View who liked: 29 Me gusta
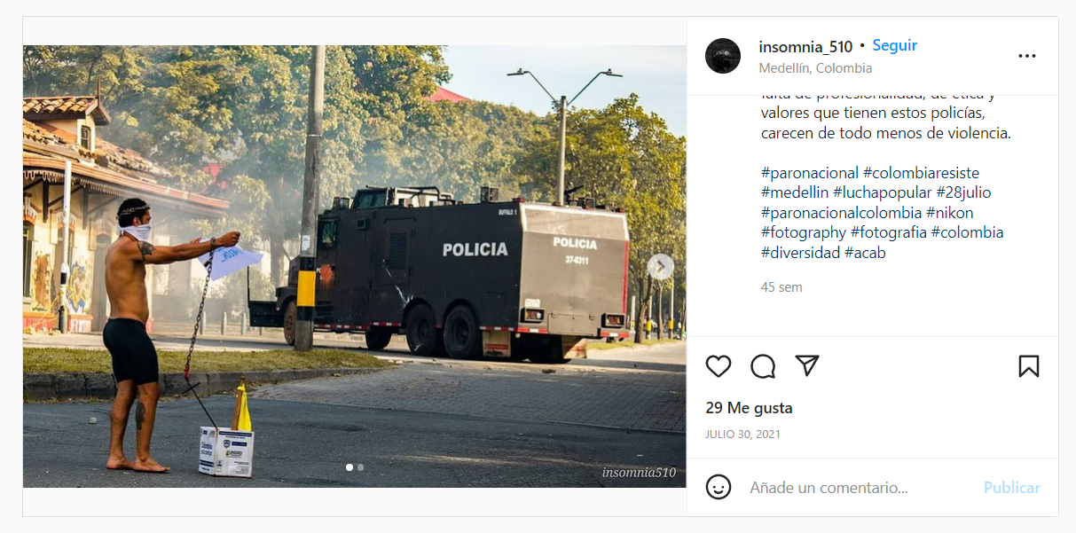Screen dimensions: 1076x533 point(749,408)
